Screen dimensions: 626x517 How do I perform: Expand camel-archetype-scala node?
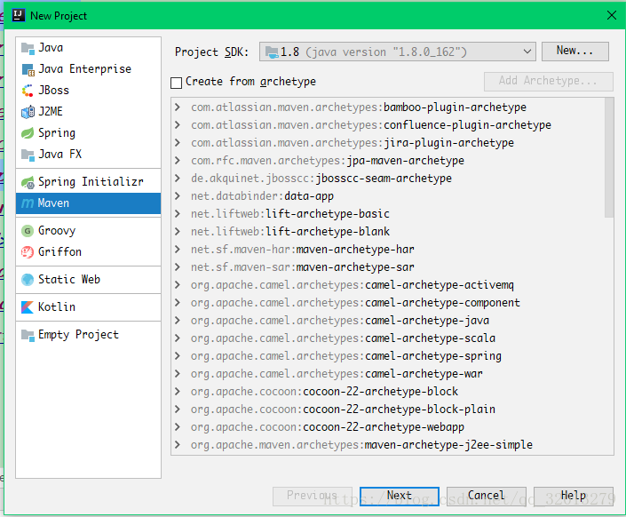pos(178,338)
